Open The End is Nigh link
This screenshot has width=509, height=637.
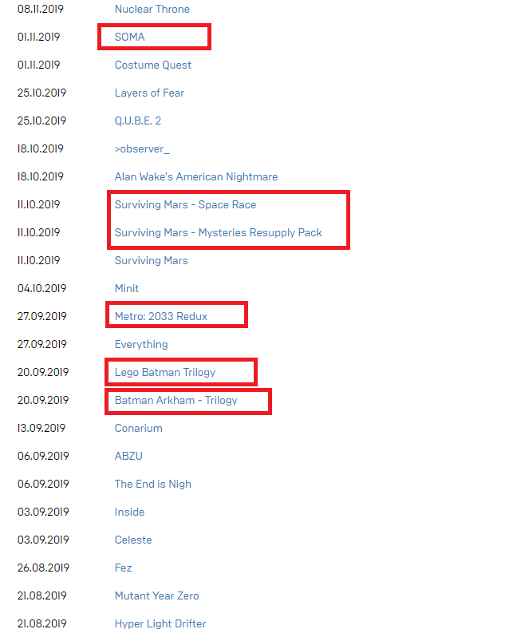pos(153,485)
